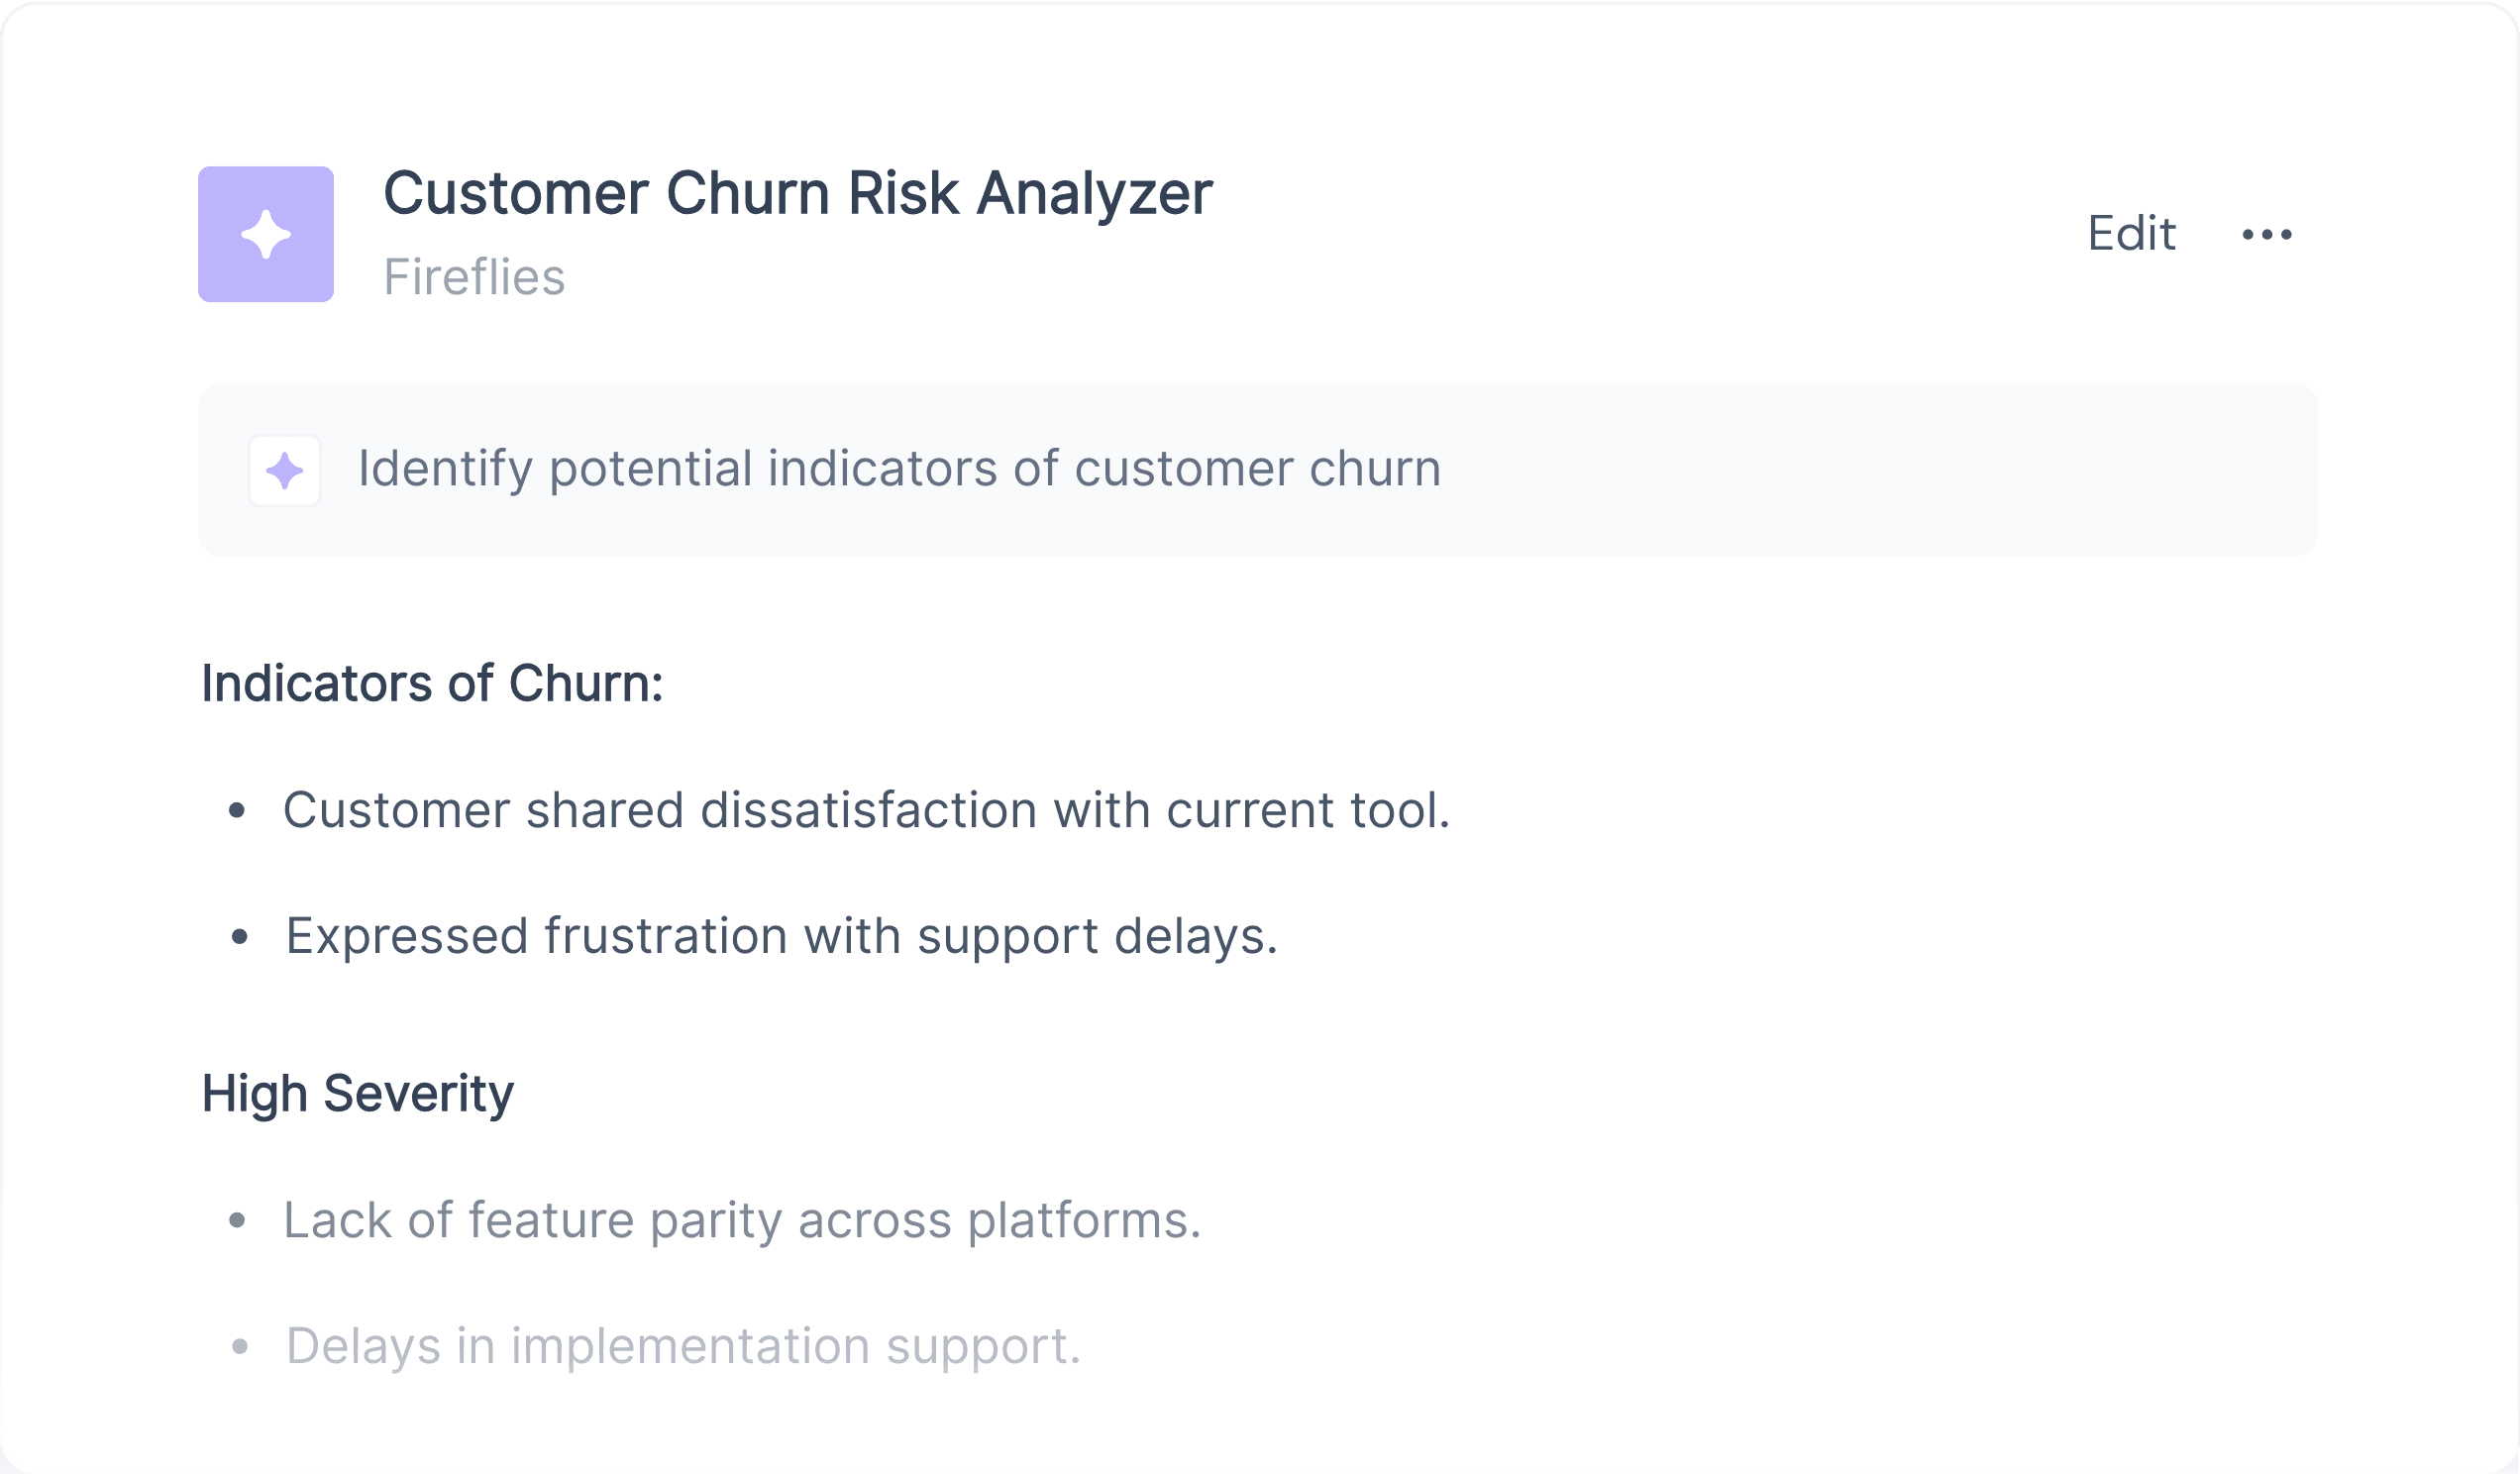This screenshot has height=1474, width=2520.
Task: Click the bullet dot before Lack of feature parity
Action: (x=237, y=1221)
